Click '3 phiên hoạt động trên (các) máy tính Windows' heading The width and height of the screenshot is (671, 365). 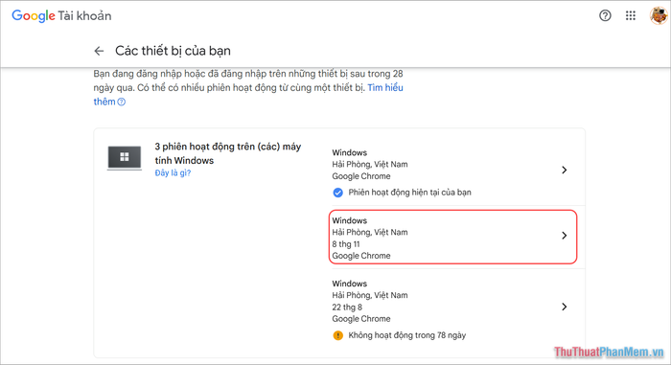pyautogui.click(x=228, y=153)
